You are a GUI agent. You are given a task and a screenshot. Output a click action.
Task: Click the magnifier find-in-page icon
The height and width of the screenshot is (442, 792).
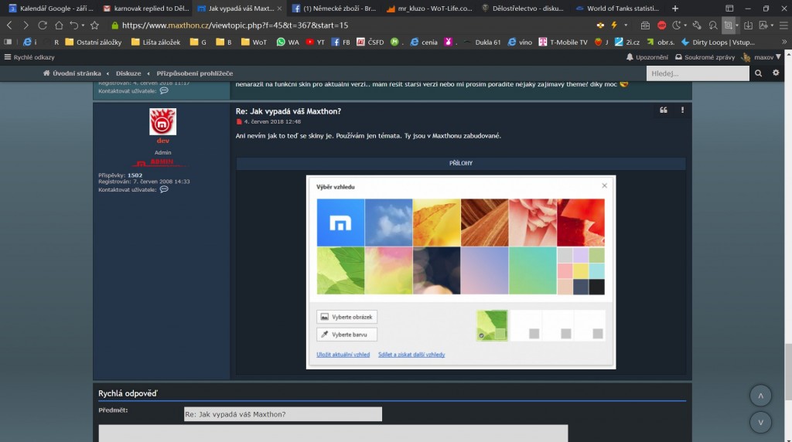pyautogui.click(x=712, y=25)
